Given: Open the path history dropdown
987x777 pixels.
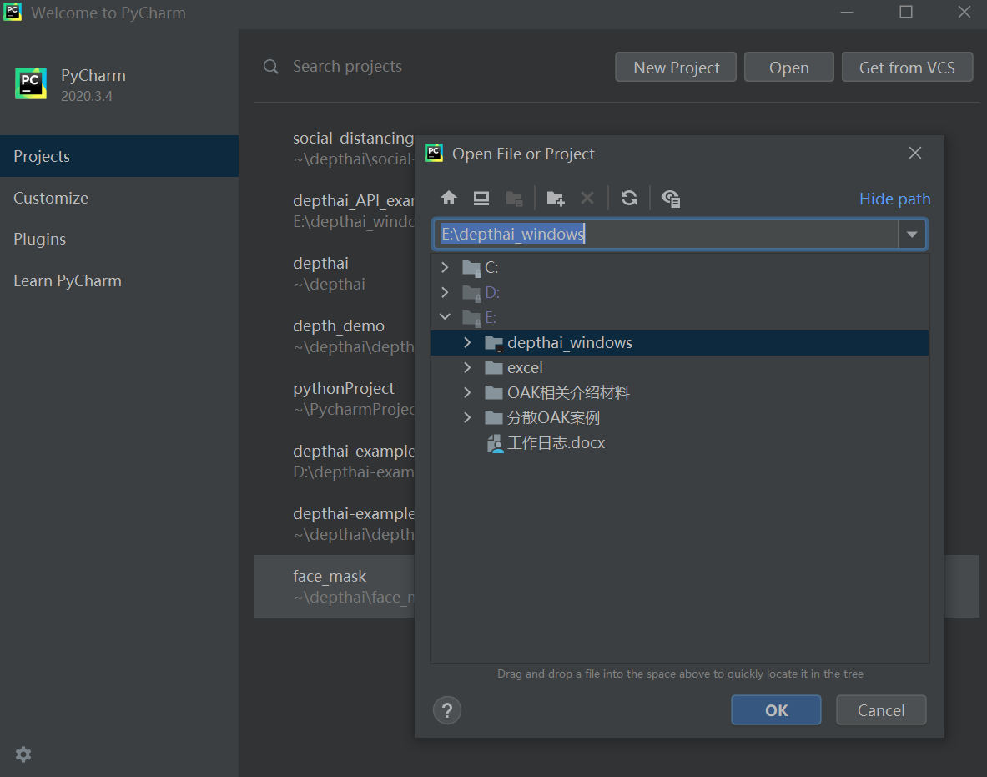Looking at the screenshot, I should click(x=912, y=235).
